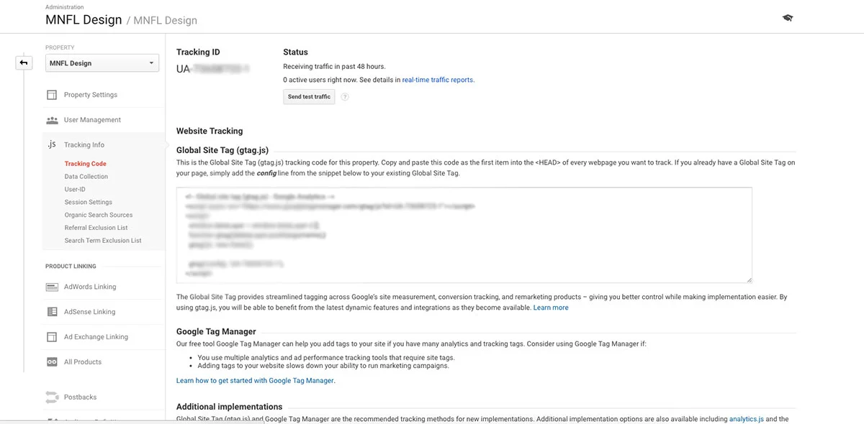
Task: Collapse the Tracking Info section
Action: pos(84,144)
